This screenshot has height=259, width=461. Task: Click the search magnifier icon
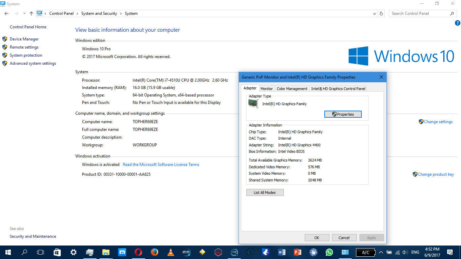(x=452, y=13)
